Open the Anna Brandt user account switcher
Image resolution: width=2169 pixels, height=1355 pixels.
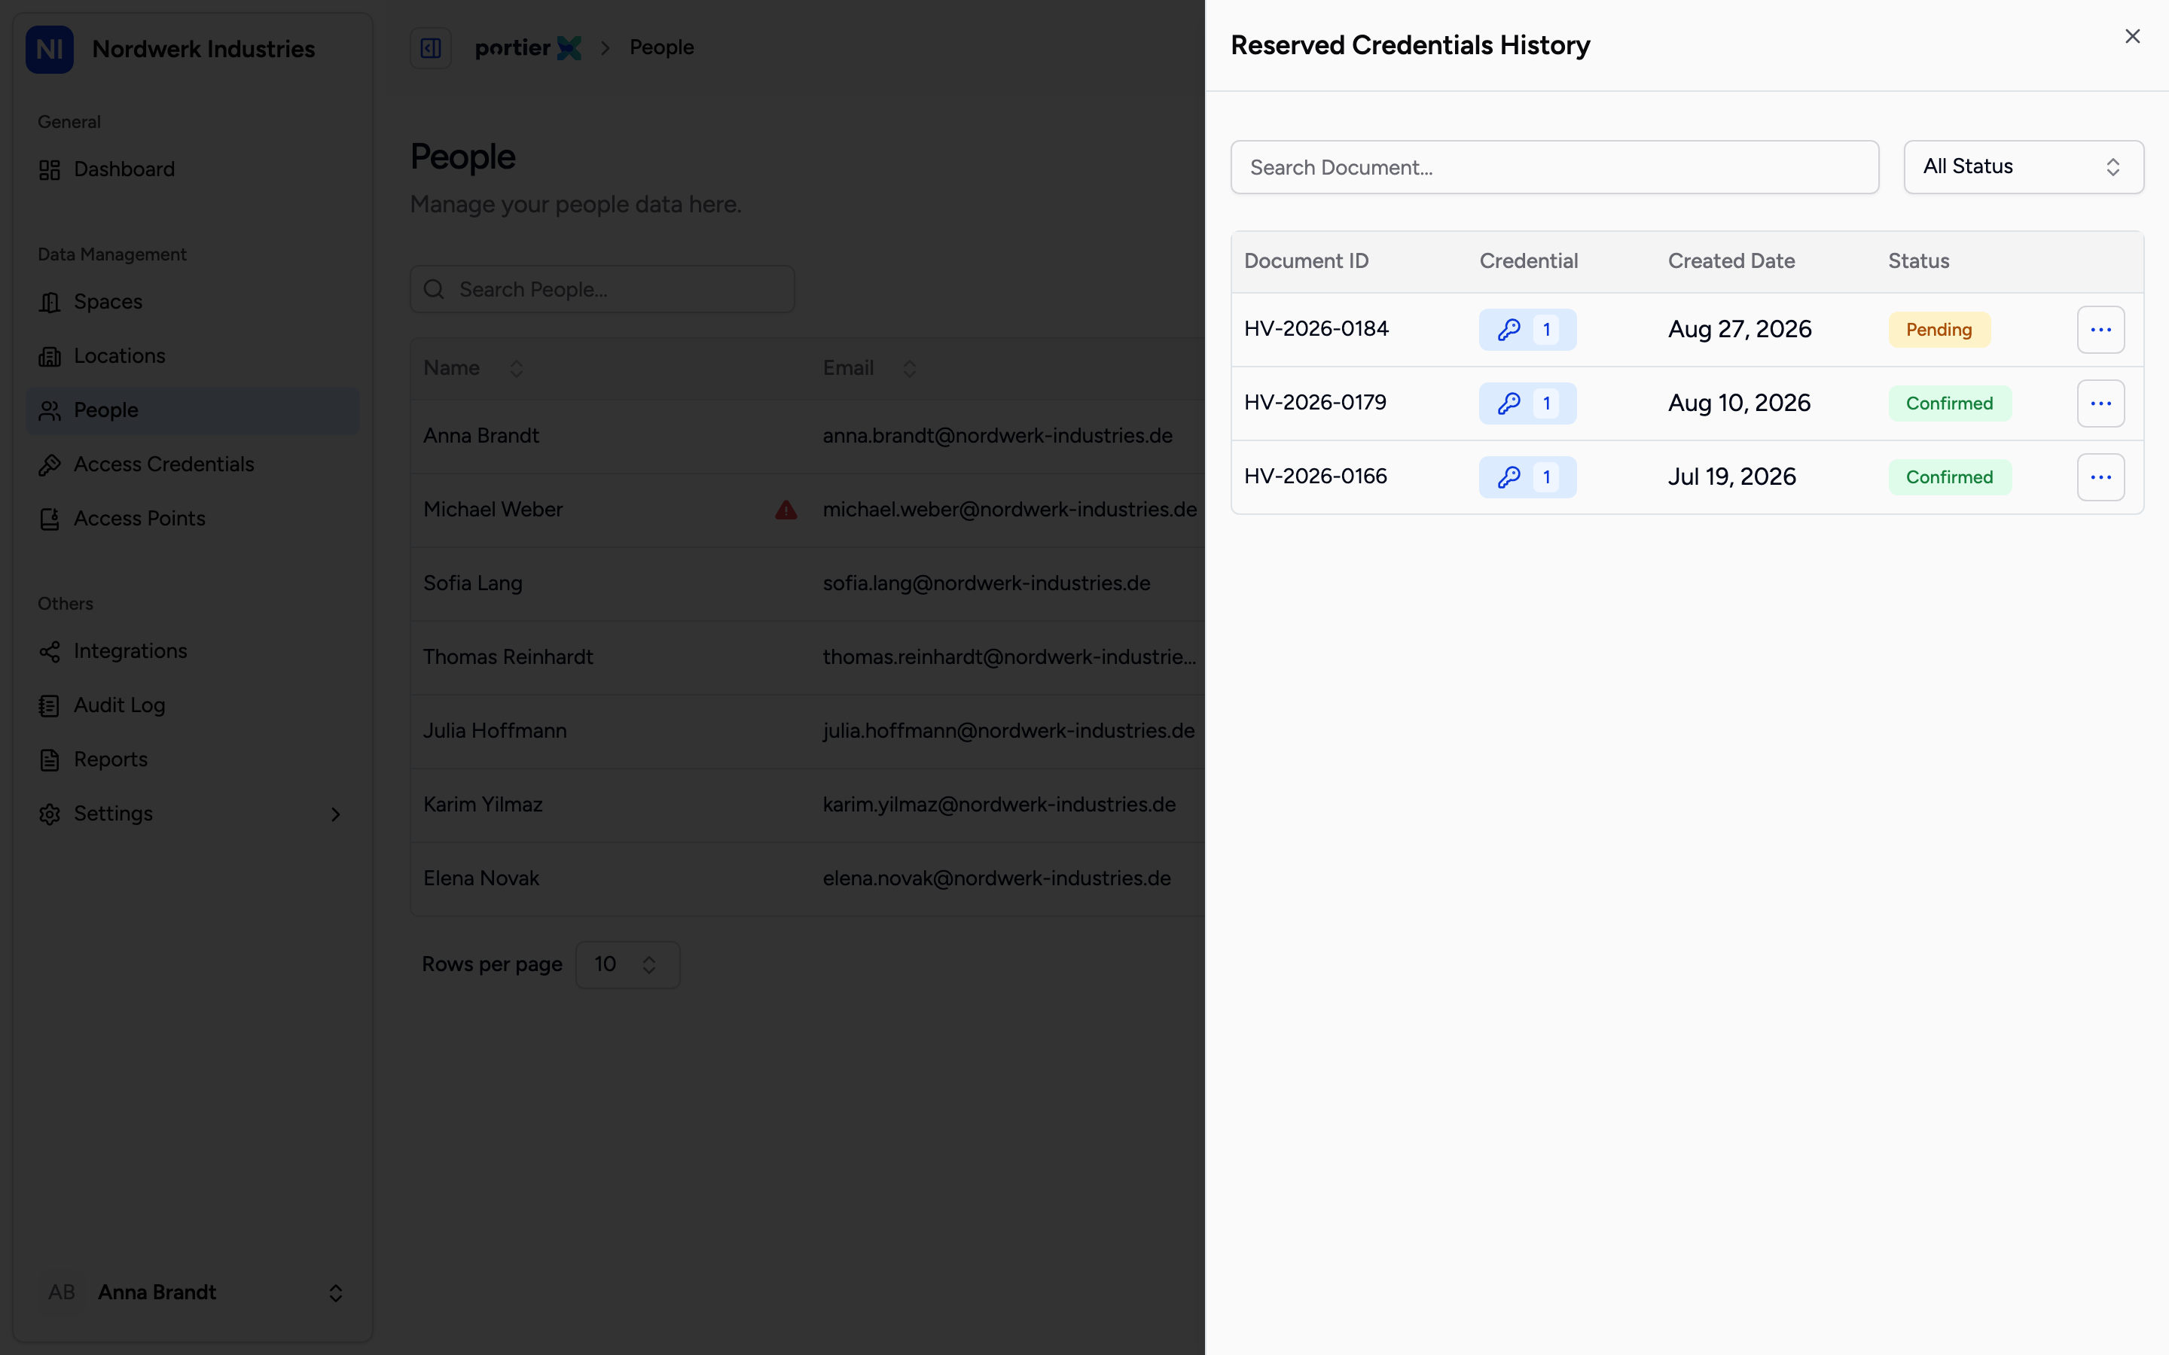pyautogui.click(x=193, y=1293)
